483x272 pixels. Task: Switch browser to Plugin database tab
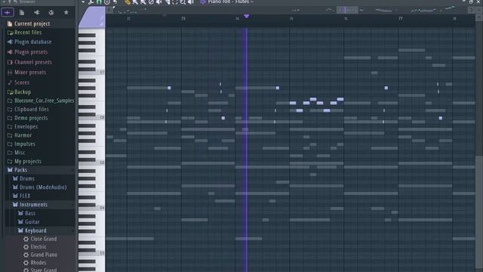coord(37,12)
